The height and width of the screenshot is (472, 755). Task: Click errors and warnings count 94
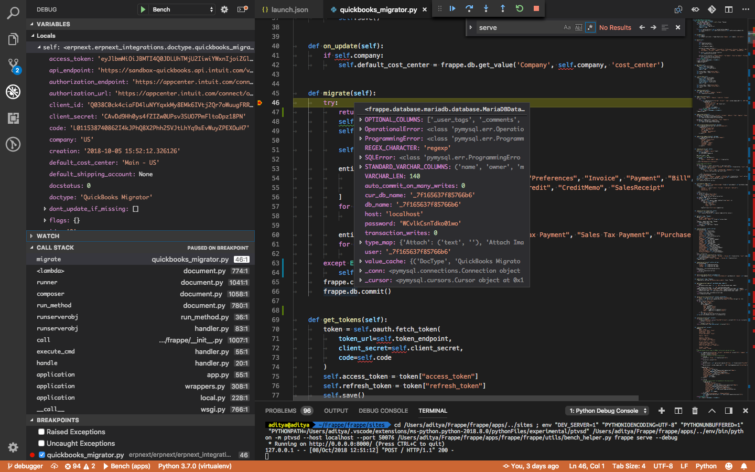(x=80, y=466)
